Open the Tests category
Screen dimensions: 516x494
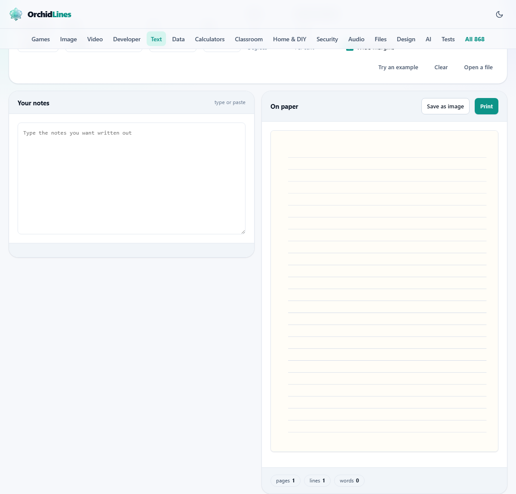[x=448, y=39]
